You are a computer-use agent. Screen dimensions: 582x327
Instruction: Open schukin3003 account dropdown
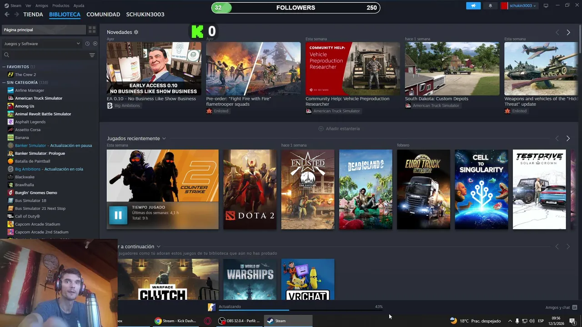coord(519,6)
